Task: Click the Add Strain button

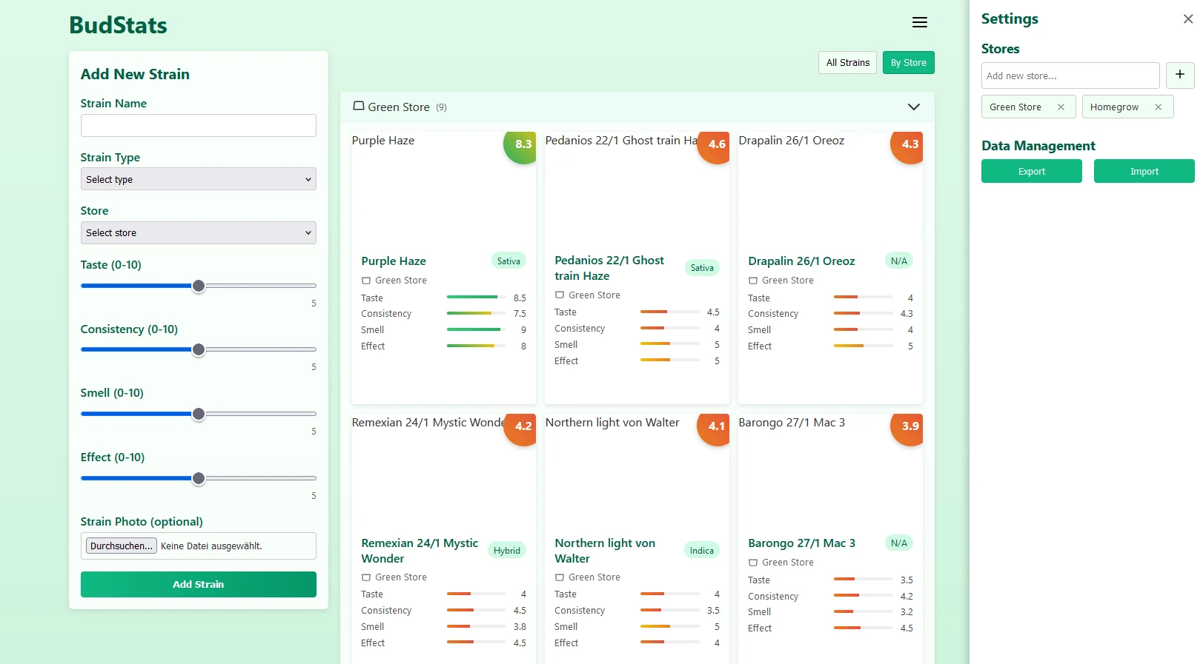Action: [199, 585]
